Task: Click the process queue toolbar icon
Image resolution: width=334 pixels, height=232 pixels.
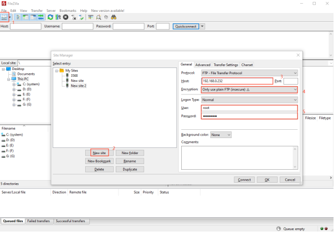Action: click(58, 17)
